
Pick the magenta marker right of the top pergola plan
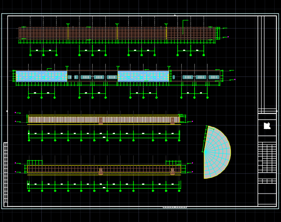[x=228, y=37]
